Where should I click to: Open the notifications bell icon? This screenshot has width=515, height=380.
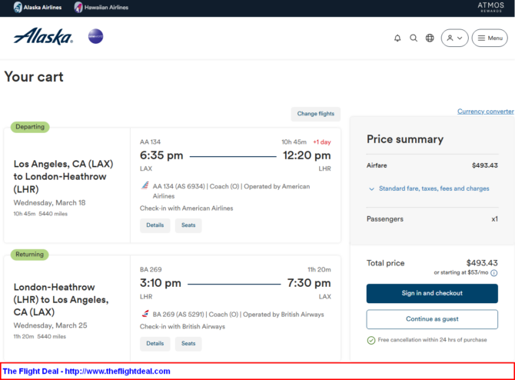397,38
